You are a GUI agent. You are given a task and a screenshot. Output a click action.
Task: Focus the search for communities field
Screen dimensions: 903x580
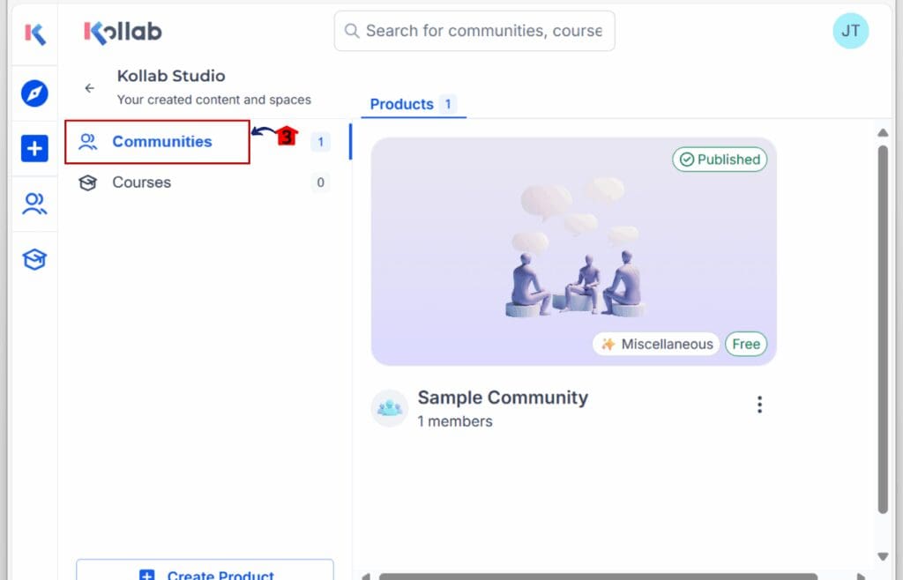pyautogui.click(x=474, y=31)
